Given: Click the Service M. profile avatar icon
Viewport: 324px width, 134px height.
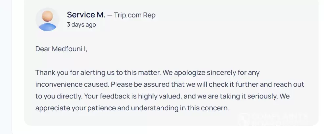Looking at the screenshot, I should click(47, 19).
